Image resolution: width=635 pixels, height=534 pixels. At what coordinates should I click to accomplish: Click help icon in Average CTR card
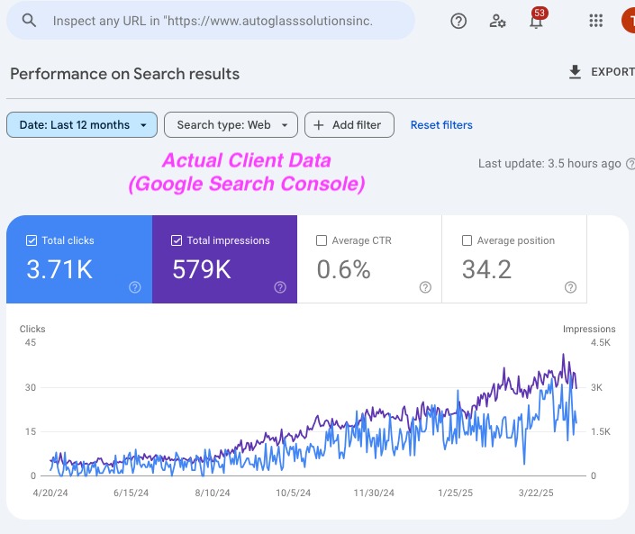[x=425, y=287]
